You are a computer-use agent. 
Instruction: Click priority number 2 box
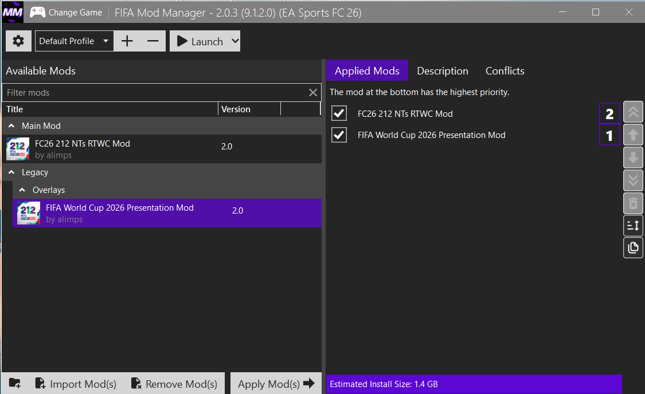609,114
